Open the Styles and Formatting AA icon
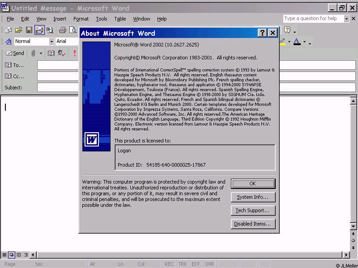 [9, 41]
